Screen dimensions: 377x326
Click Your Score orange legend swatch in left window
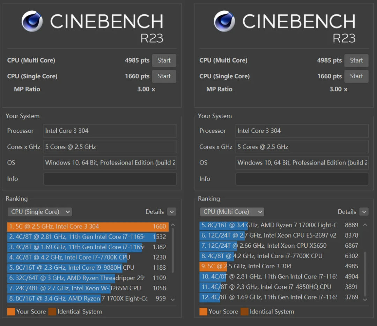[11, 312]
